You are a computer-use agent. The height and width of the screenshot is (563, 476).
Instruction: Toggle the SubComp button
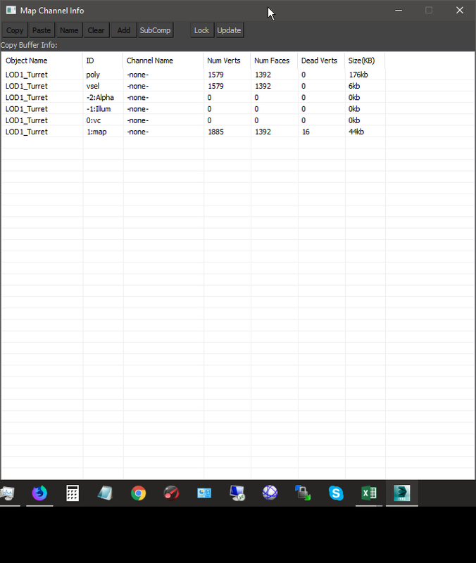click(155, 30)
